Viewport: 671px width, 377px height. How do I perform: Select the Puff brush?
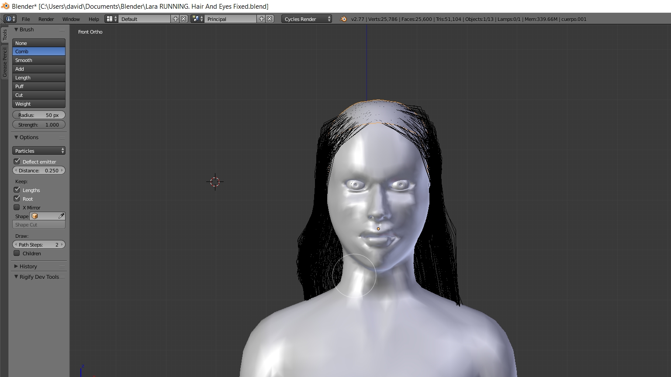tap(39, 86)
